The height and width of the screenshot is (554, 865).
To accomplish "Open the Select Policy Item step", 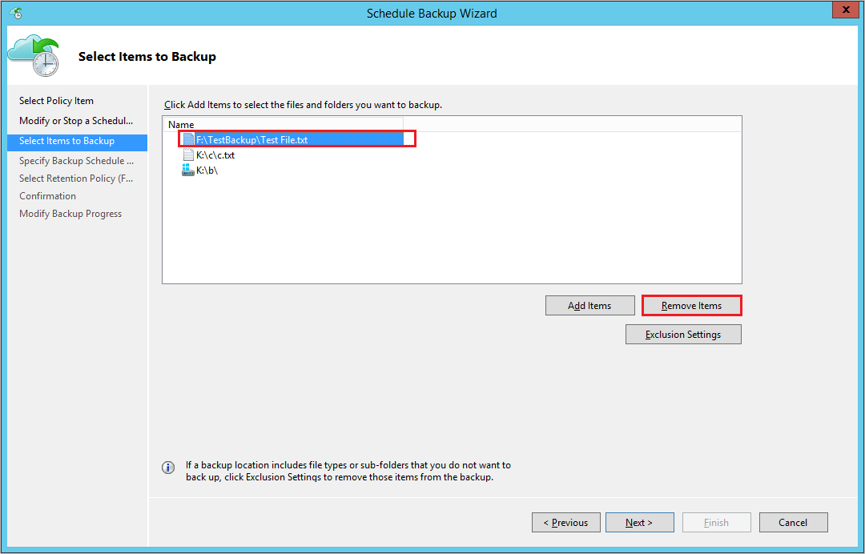I will [x=55, y=100].
